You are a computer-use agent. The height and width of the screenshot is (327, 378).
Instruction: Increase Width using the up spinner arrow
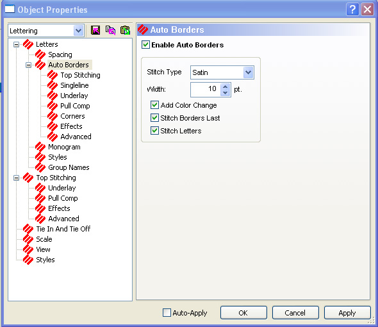[x=225, y=87]
